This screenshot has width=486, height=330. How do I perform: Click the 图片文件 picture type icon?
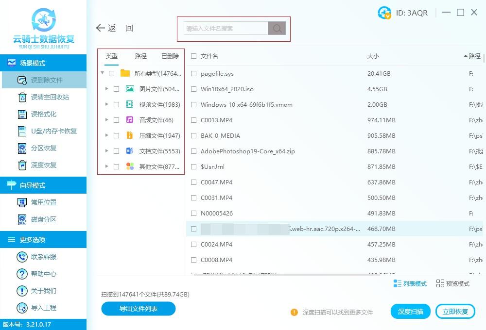130,89
